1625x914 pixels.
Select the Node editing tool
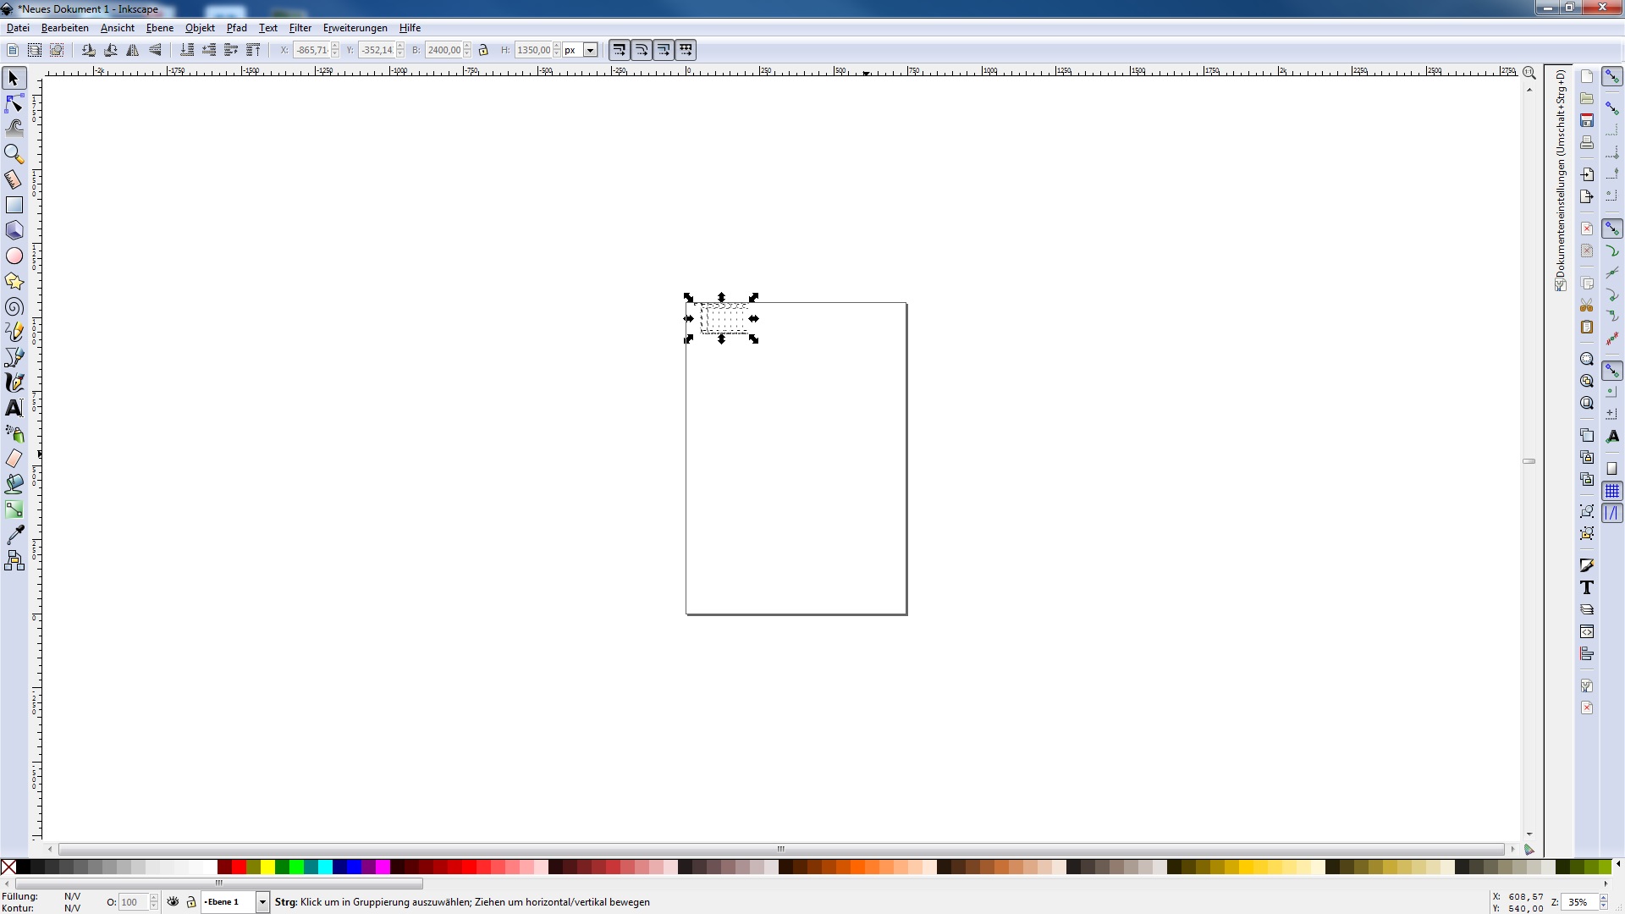14,104
